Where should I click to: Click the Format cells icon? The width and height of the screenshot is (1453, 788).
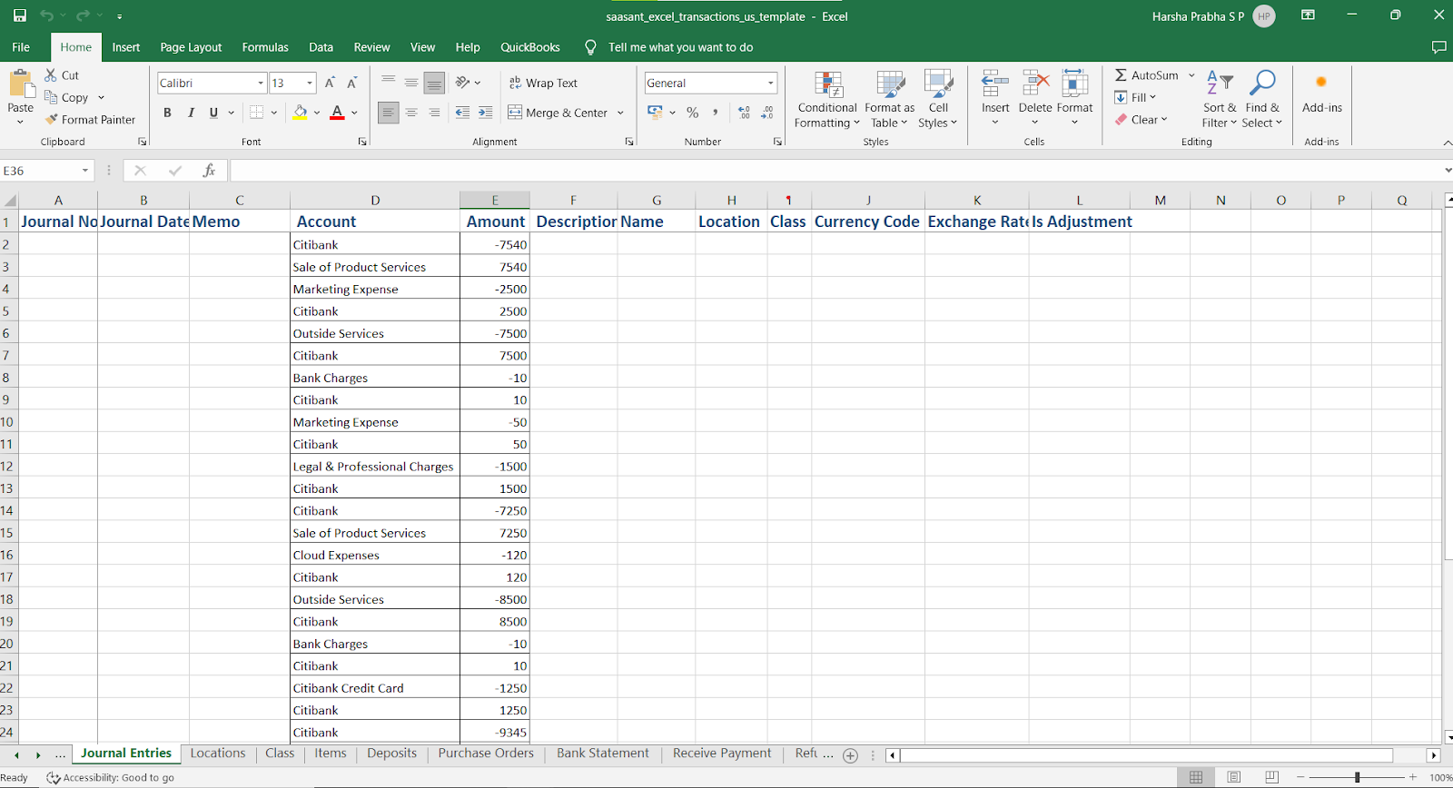pyautogui.click(x=1074, y=84)
